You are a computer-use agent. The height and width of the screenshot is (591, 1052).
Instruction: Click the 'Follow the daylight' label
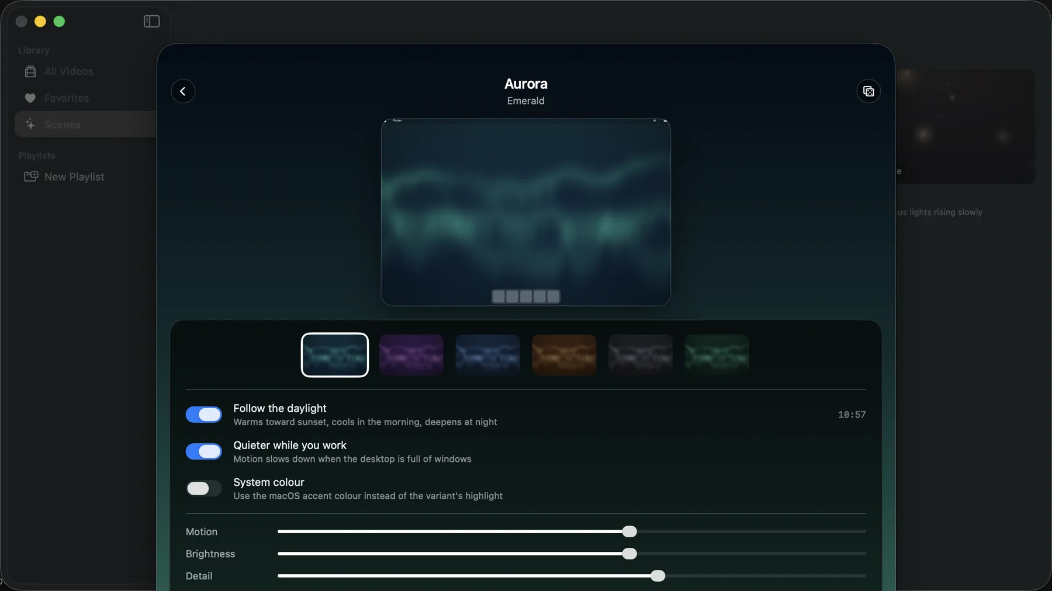280,408
